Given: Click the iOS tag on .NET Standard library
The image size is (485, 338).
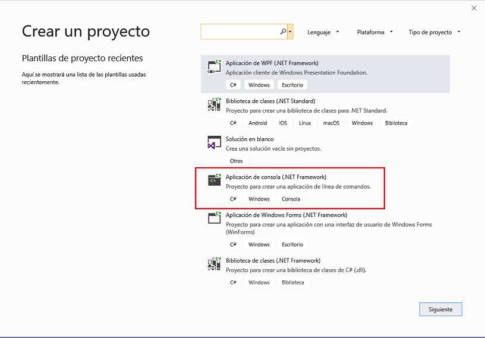Looking at the screenshot, I should click(283, 123).
